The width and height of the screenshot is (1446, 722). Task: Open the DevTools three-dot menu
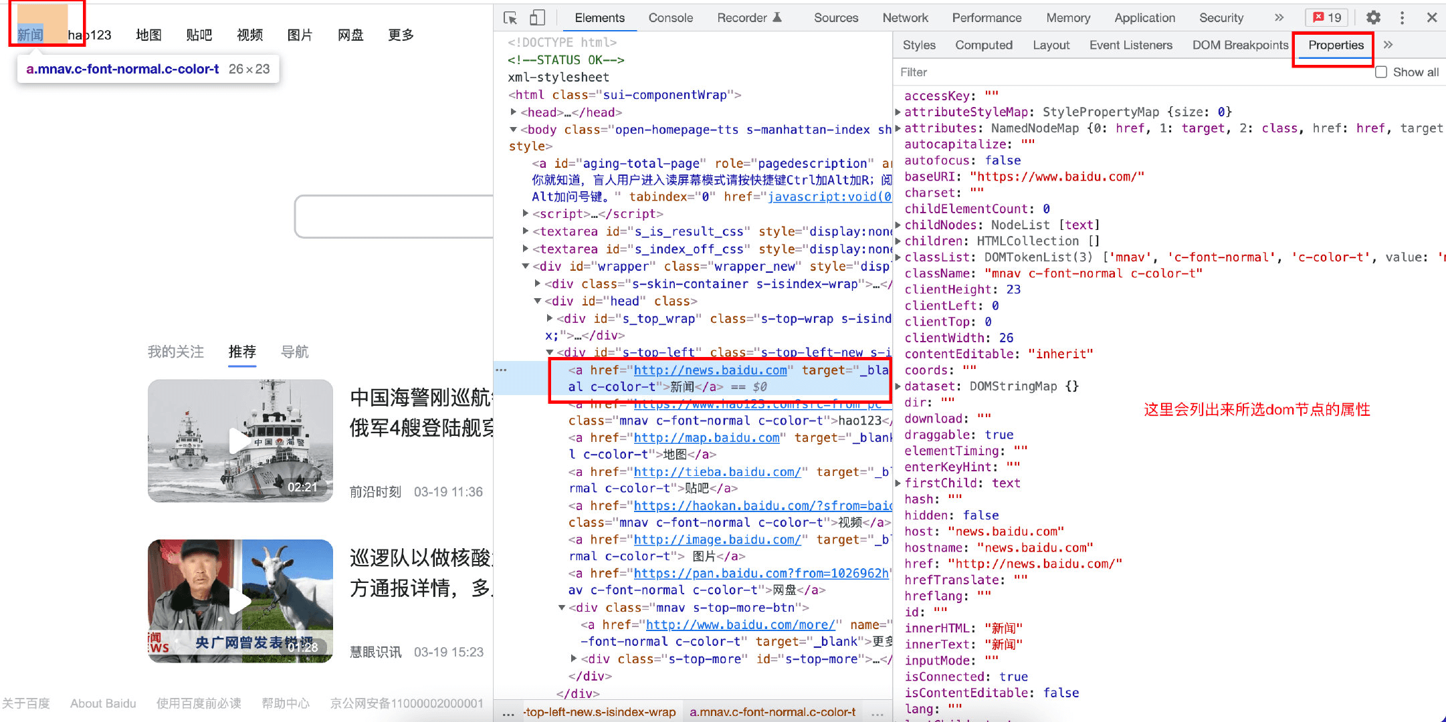tap(1403, 18)
